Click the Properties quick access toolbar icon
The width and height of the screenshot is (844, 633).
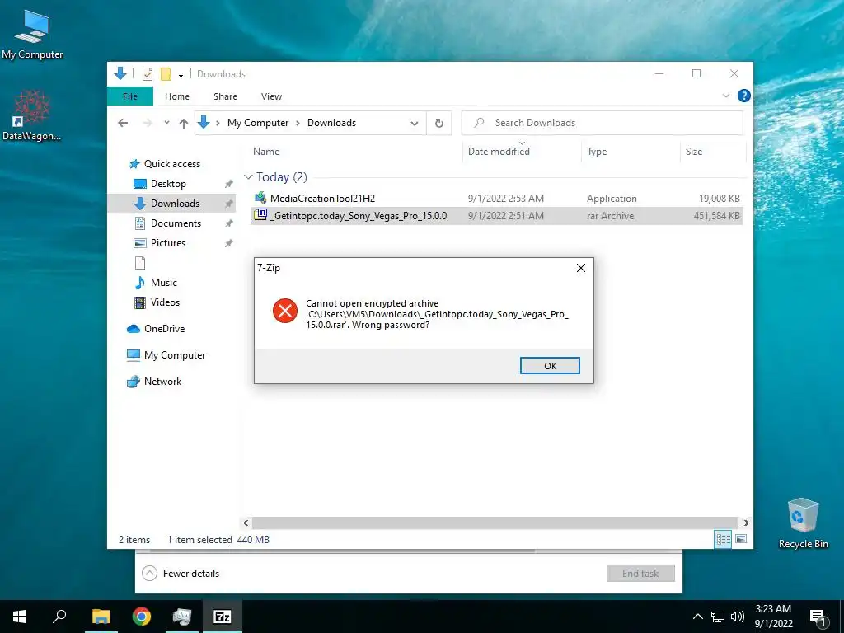point(148,74)
